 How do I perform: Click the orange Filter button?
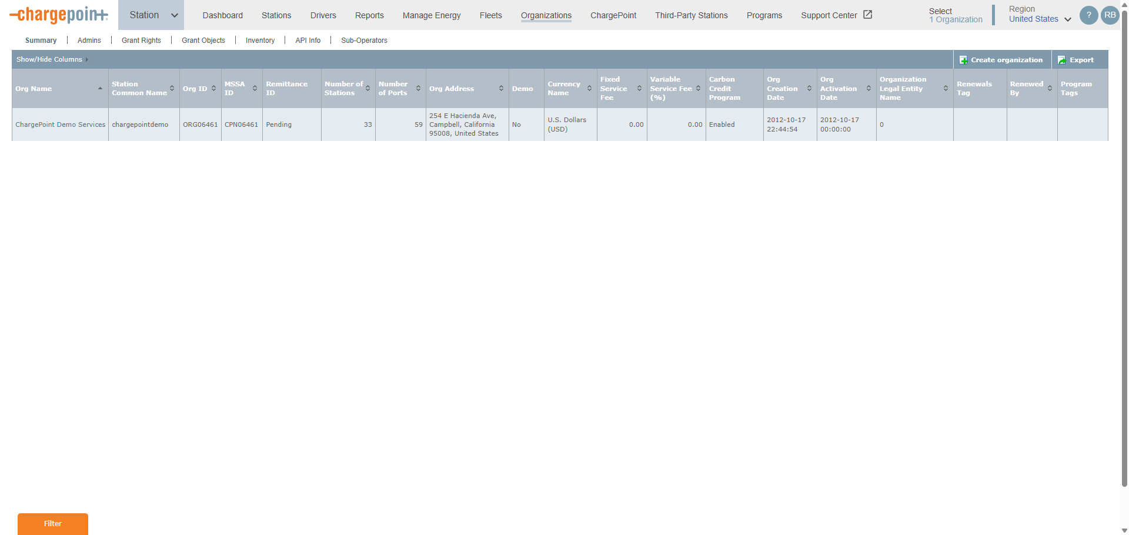tap(53, 524)
